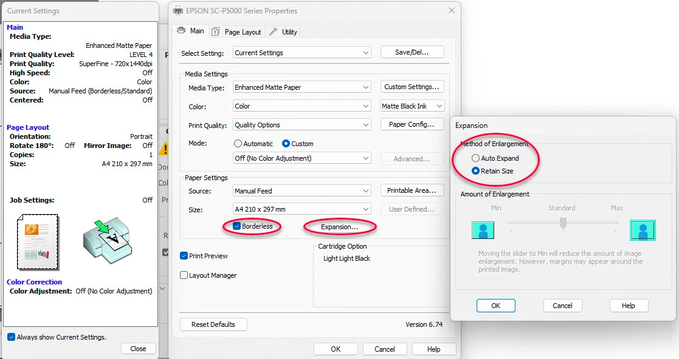Click Close in Current Settings panel
Image resolution: width=679 pixels, height=359 pixels.
pos(138,349)
